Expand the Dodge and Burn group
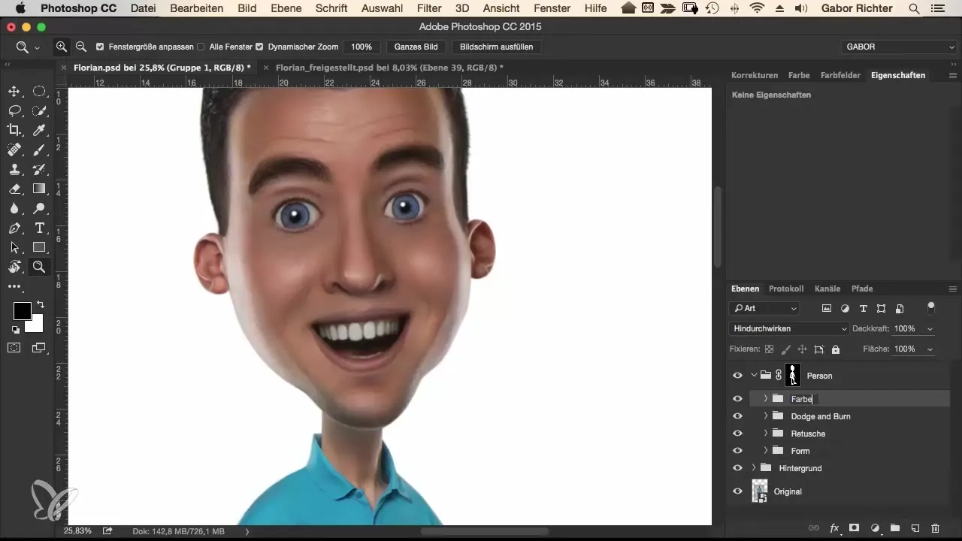962x541 pixels. point(766,416)
